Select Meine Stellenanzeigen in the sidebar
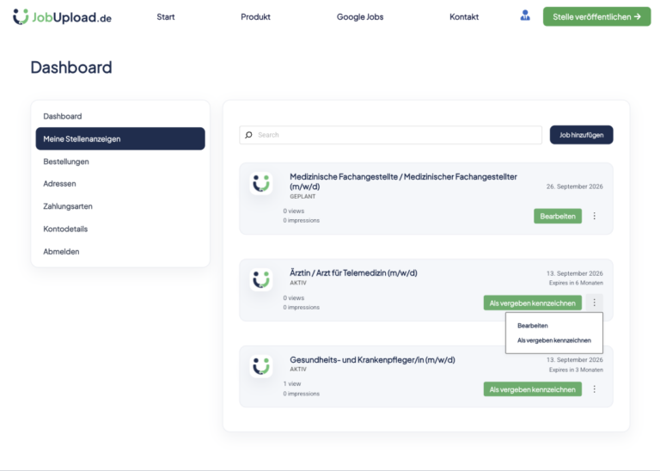 [x=120, y=139]
